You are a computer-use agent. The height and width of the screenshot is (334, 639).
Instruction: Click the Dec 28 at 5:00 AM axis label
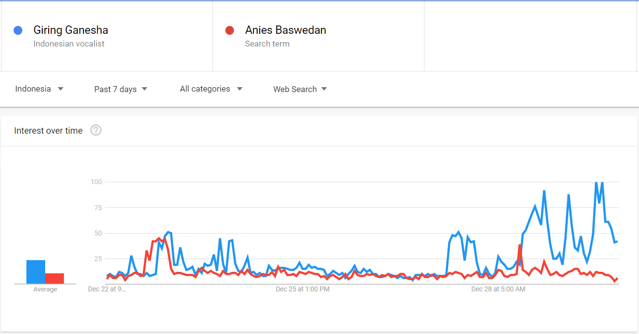(x=498, y=289)
